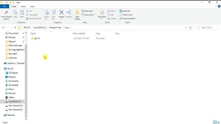This screenshot has width=221, height=124.
Task: Click the Back navigation arrow
Action: click(3, 28)
